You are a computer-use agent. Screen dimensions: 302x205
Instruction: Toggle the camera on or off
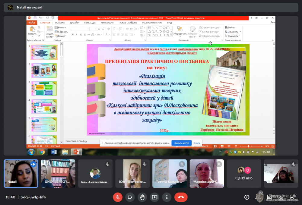[x=130, y=197]
